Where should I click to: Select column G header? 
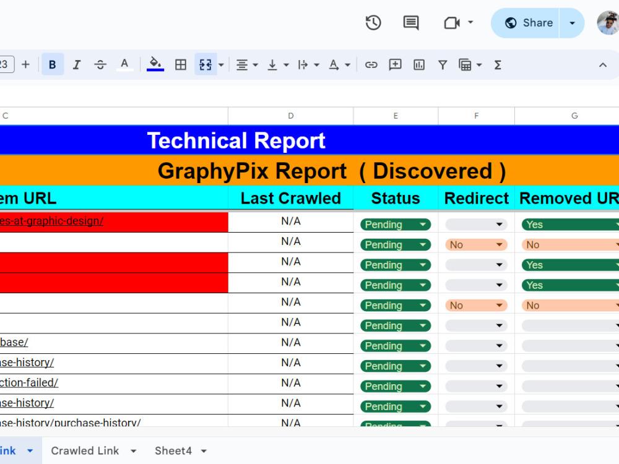click(567, 116)
